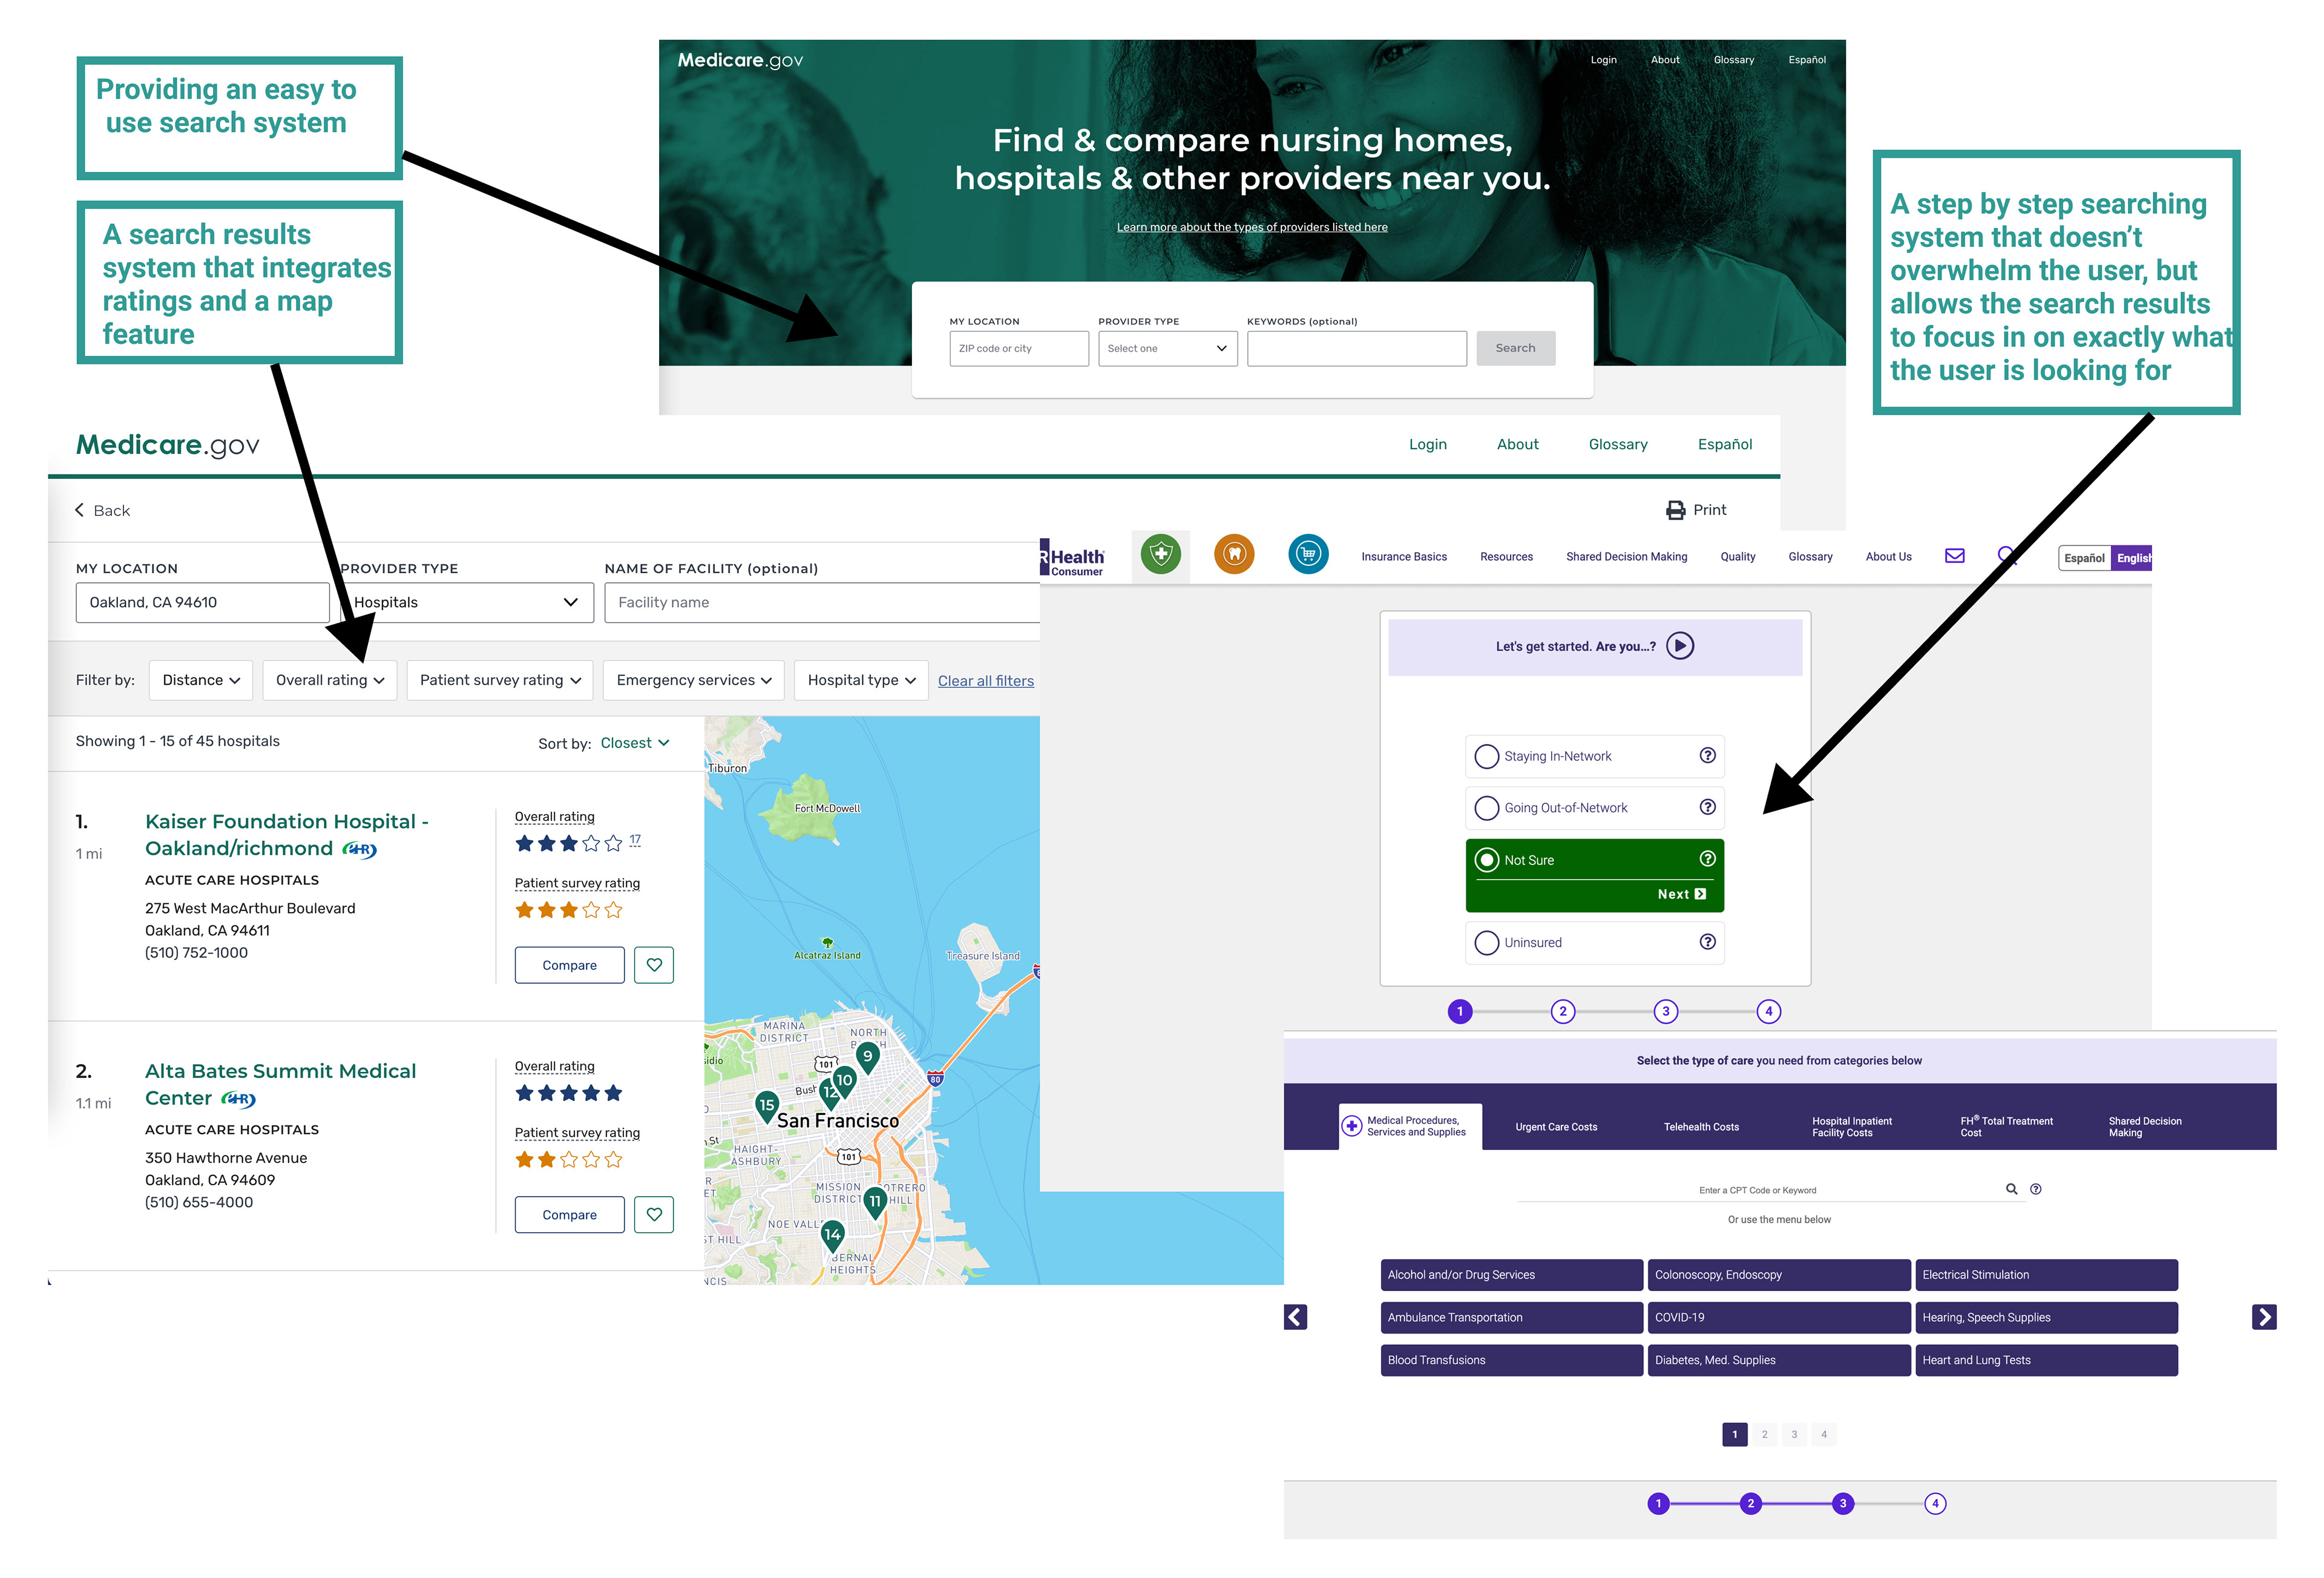Screen dimensions: 2324x1578
Task: Click the Back chevron on results page
Action: pyautogui.click(x=79, y=510)
